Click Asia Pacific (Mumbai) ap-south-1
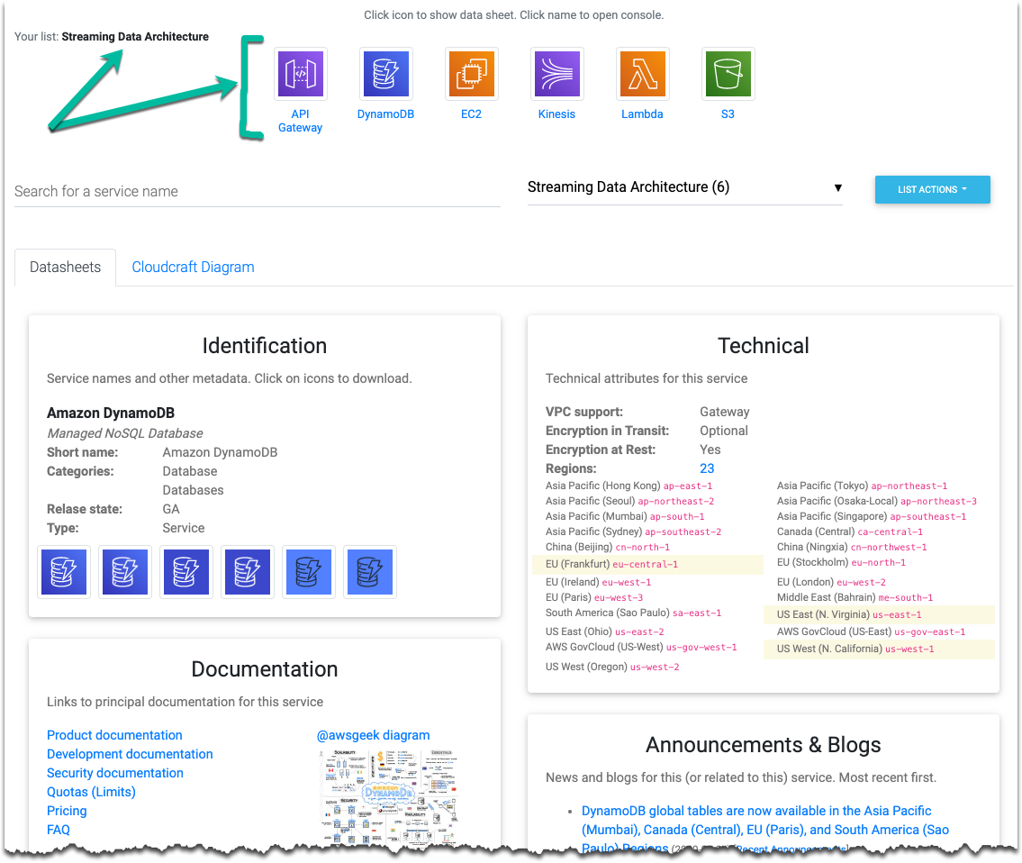Screen dimensions: 1022x863 point(624,516)
